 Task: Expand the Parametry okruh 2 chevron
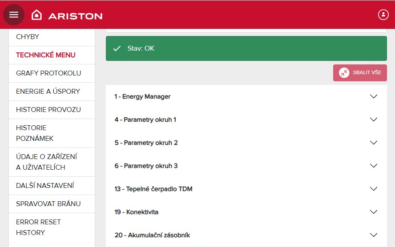click(373, 143)
